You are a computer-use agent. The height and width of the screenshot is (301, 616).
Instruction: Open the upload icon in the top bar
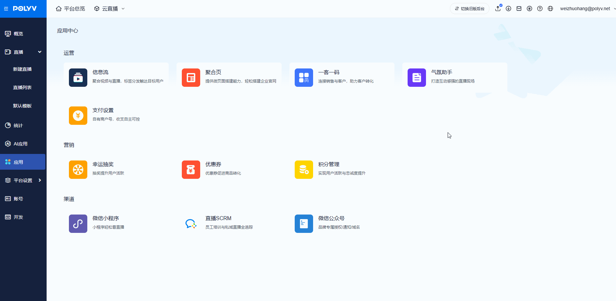tap(498, 9)
